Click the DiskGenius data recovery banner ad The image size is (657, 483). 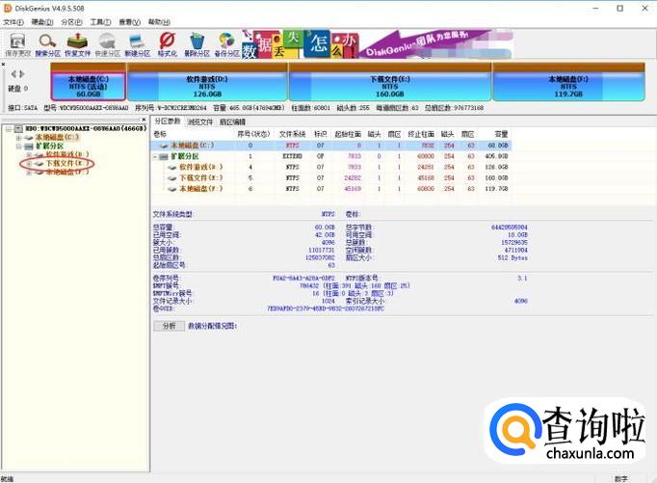[378, 44]
